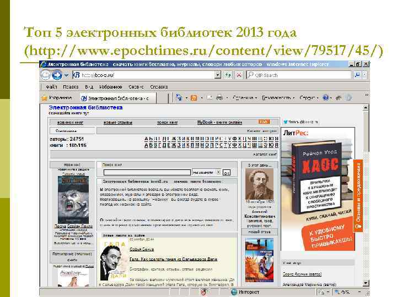The height and width of the screenshot is (297, 397).
Task: Click the orange RSS badge on the page
Action: click(x=264, y=122)
